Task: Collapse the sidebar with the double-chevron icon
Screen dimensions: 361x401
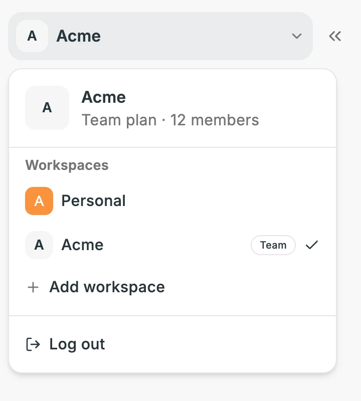Action: point(335,36)
